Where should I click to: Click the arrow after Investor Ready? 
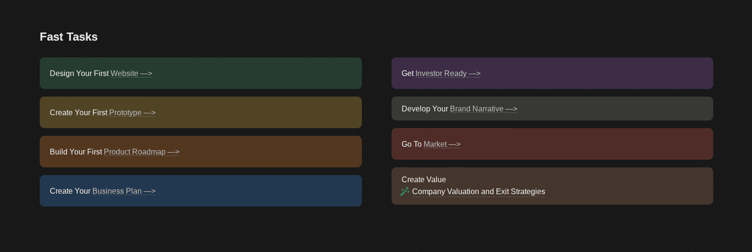pos(474,74)
